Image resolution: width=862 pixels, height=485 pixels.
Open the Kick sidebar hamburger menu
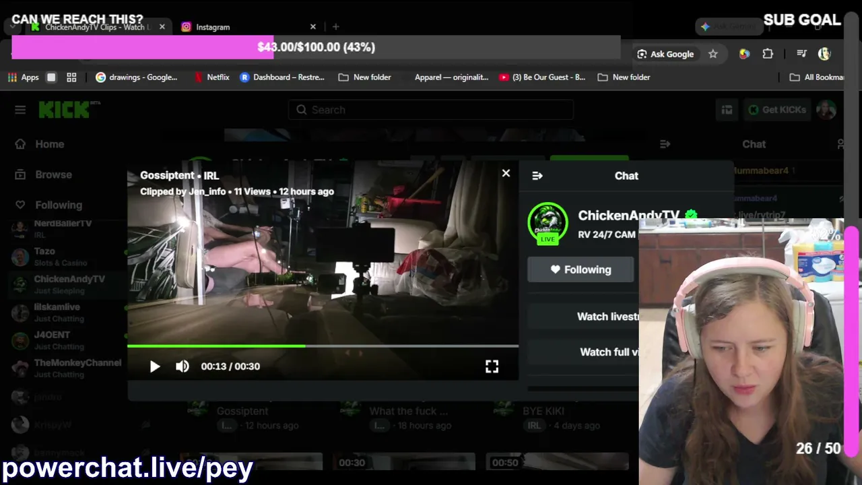(x=20, y=110)
